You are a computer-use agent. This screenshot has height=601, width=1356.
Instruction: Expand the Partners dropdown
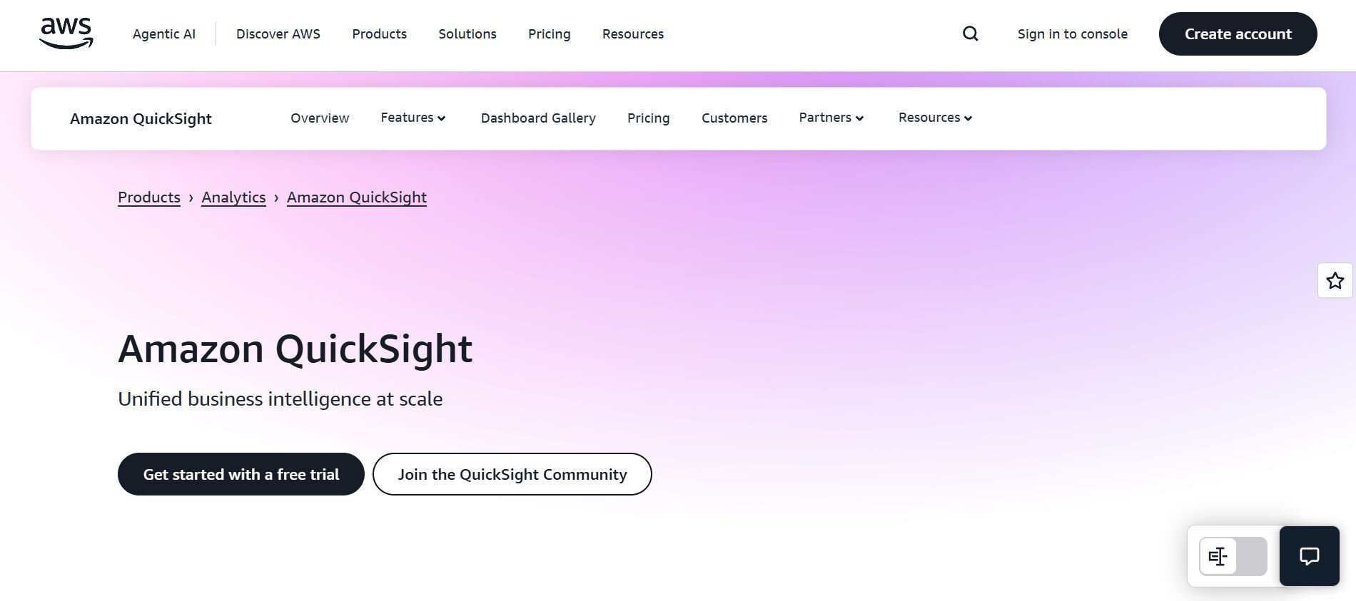pos(831,118)
